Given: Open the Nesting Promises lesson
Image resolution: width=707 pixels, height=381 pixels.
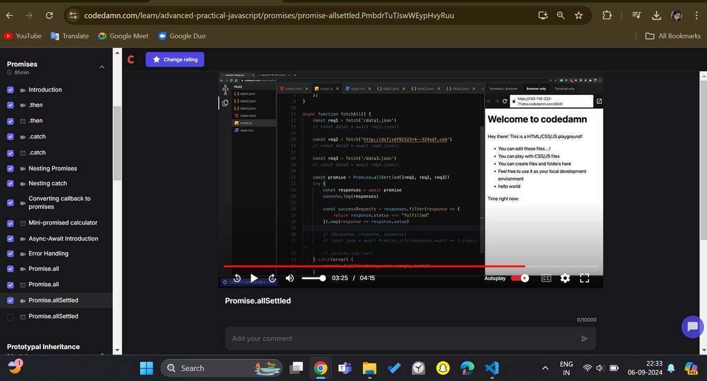Looking at the screenshot, I should coord(53,168).
